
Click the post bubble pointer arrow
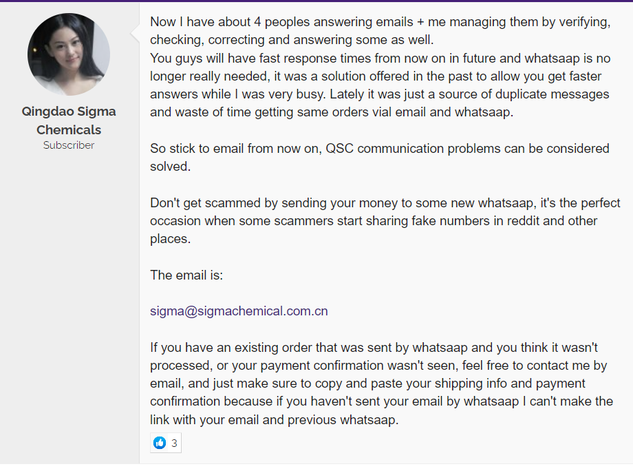pos(135,34)
